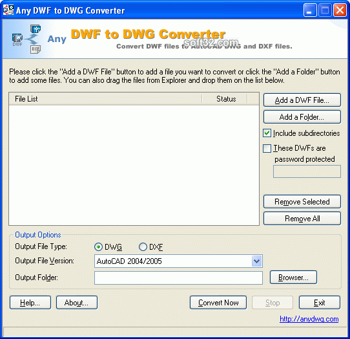The height and width of the screenshot is (339, 350).
Task: Select DXF output file type
Action: pos(143,247)
